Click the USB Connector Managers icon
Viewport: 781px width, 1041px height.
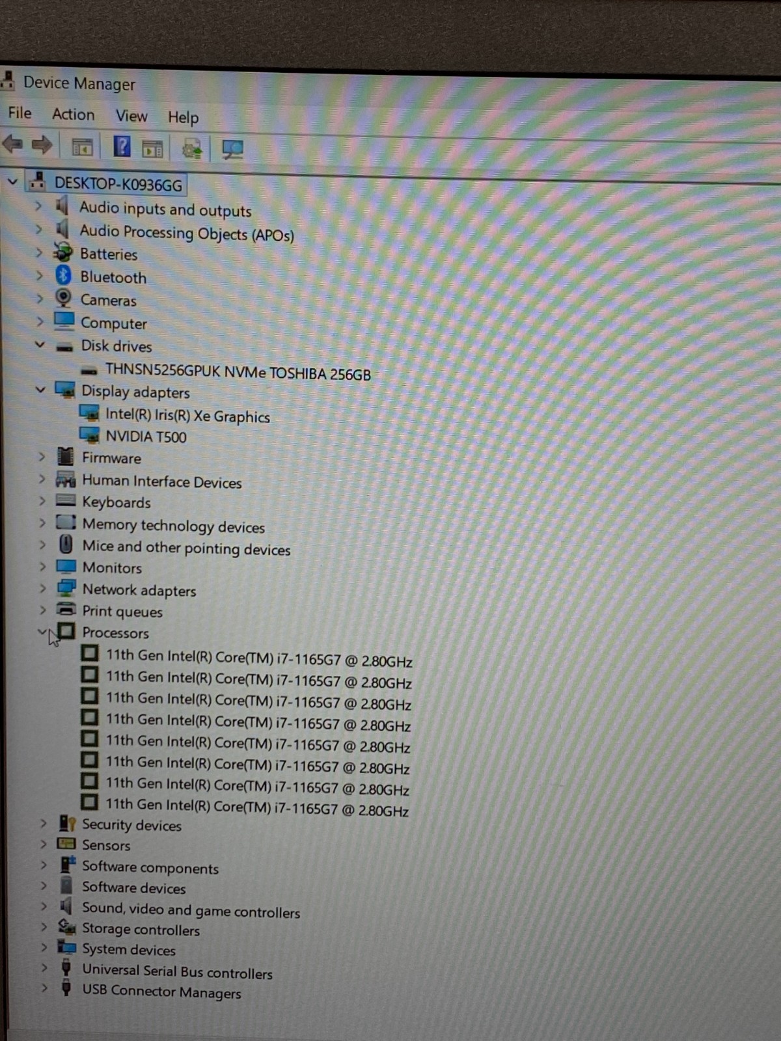[x=66, y=988]
